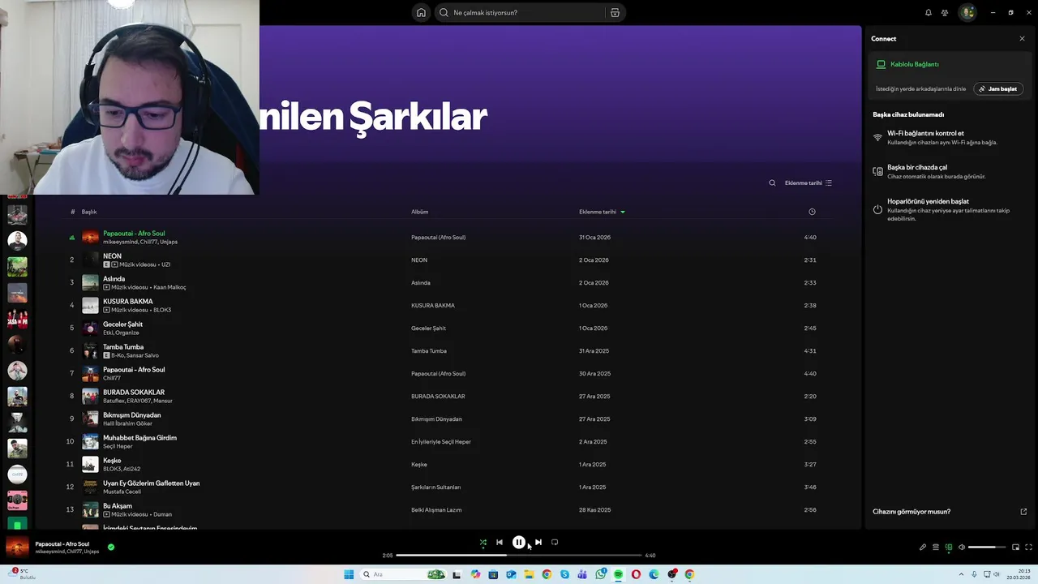Sort by Albüm column header
The width and height of the screenshot is (1038, 584).
(x=419, y=212)
